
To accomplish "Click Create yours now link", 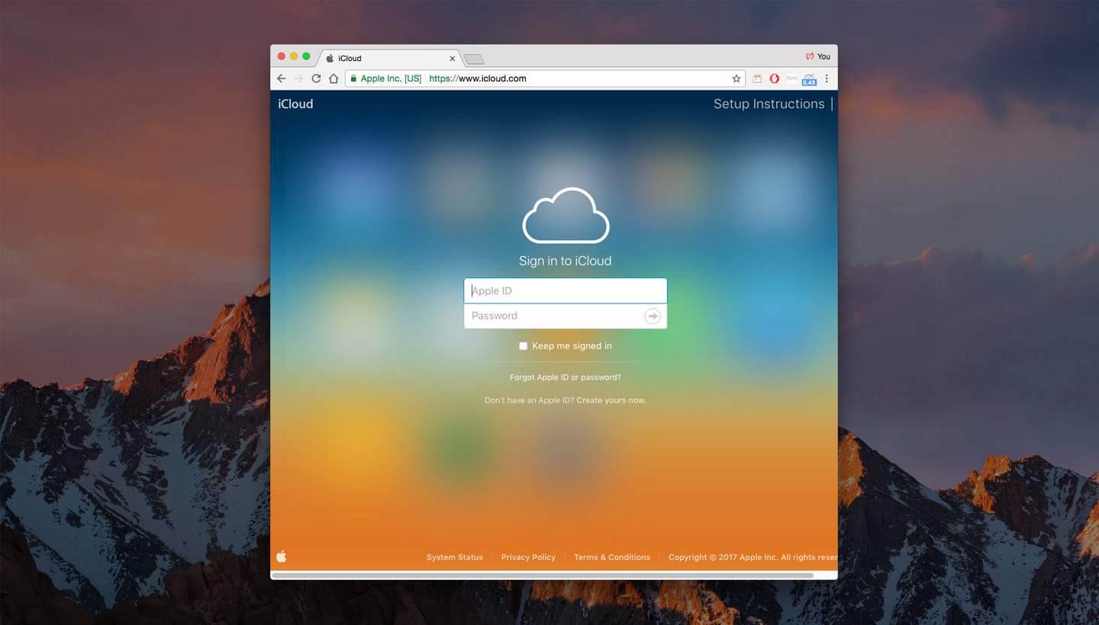I will click(x=611, y=400).
